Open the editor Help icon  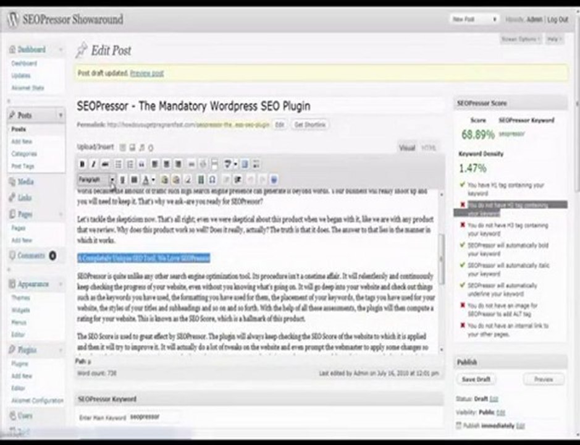(274, 180)
